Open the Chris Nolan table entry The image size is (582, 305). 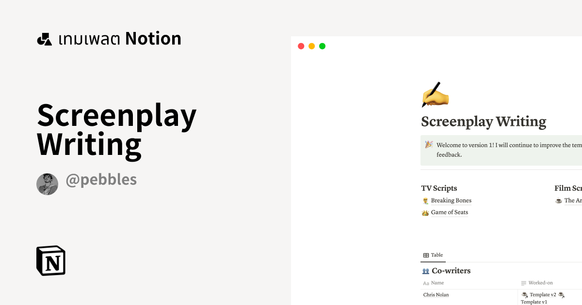pyautogui.click(x=436, y=294)
